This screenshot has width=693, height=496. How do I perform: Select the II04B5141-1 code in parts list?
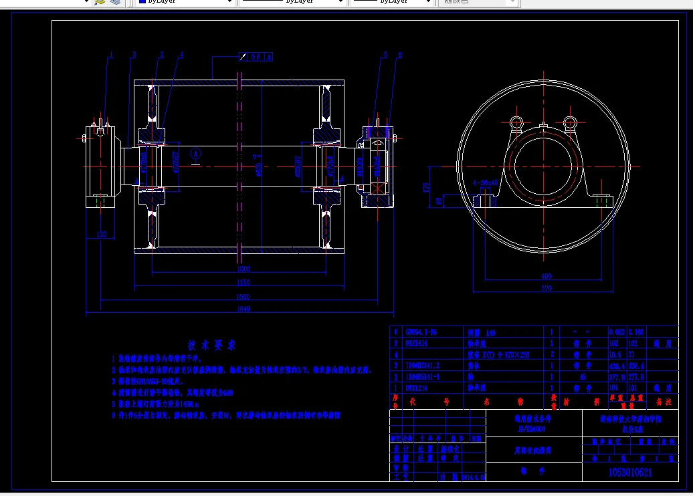[x=423, y=377]
